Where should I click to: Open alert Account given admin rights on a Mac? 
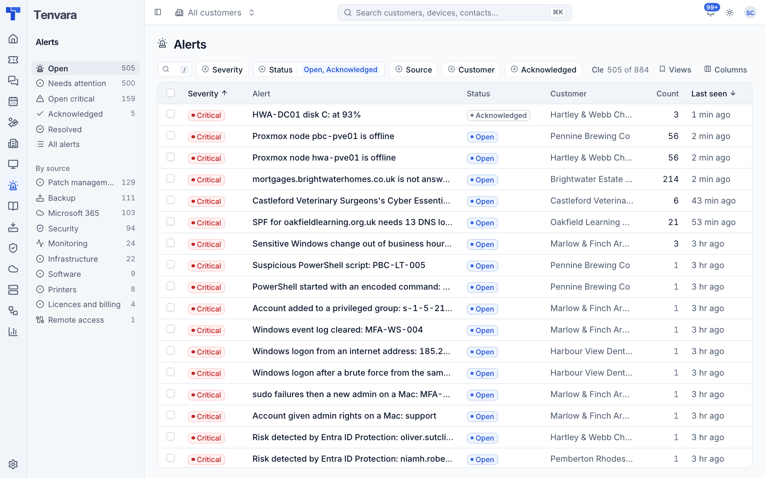tap(344, 416)
